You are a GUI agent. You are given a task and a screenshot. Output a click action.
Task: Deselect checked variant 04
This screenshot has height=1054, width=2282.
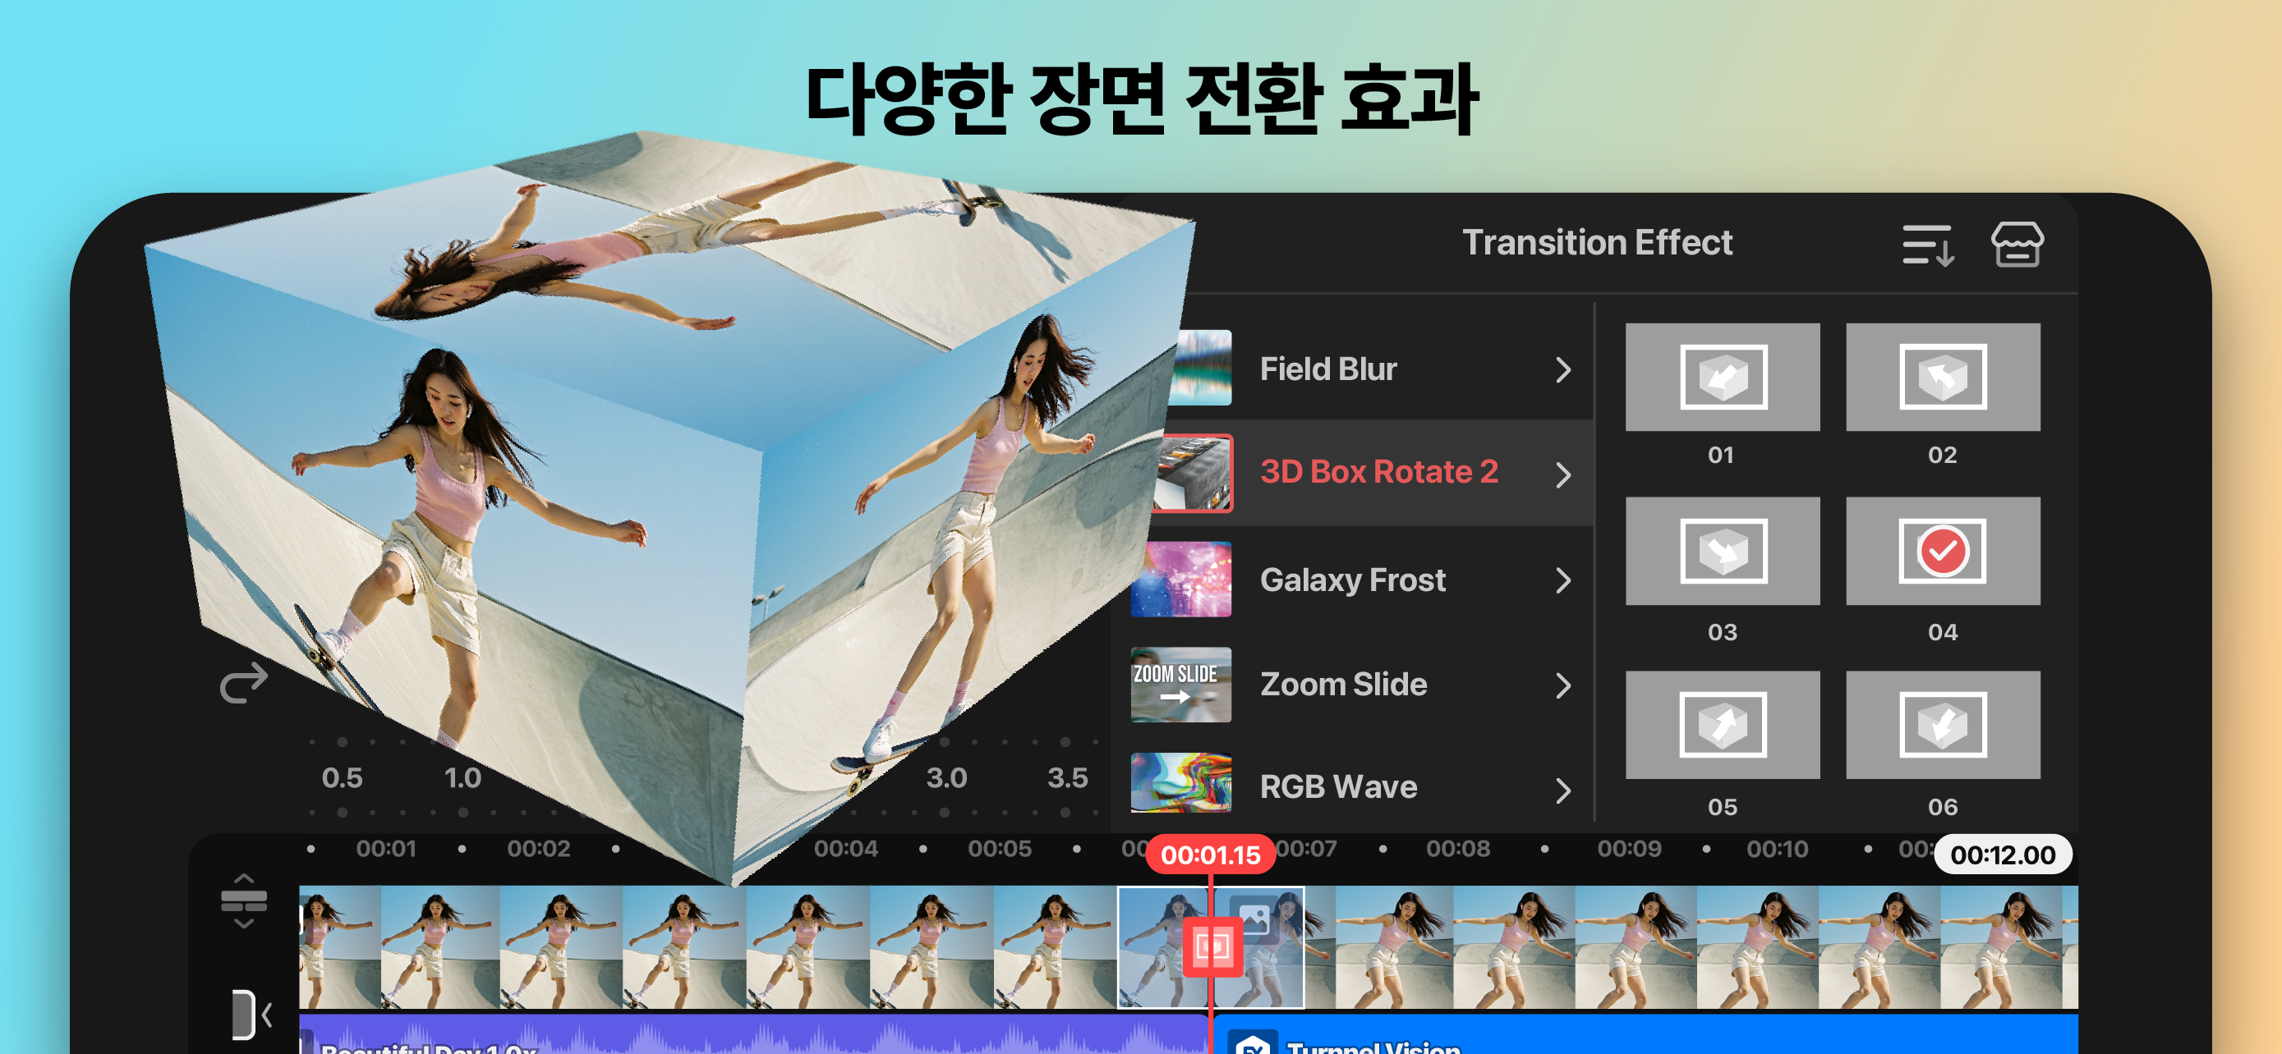click(1942, 551)
